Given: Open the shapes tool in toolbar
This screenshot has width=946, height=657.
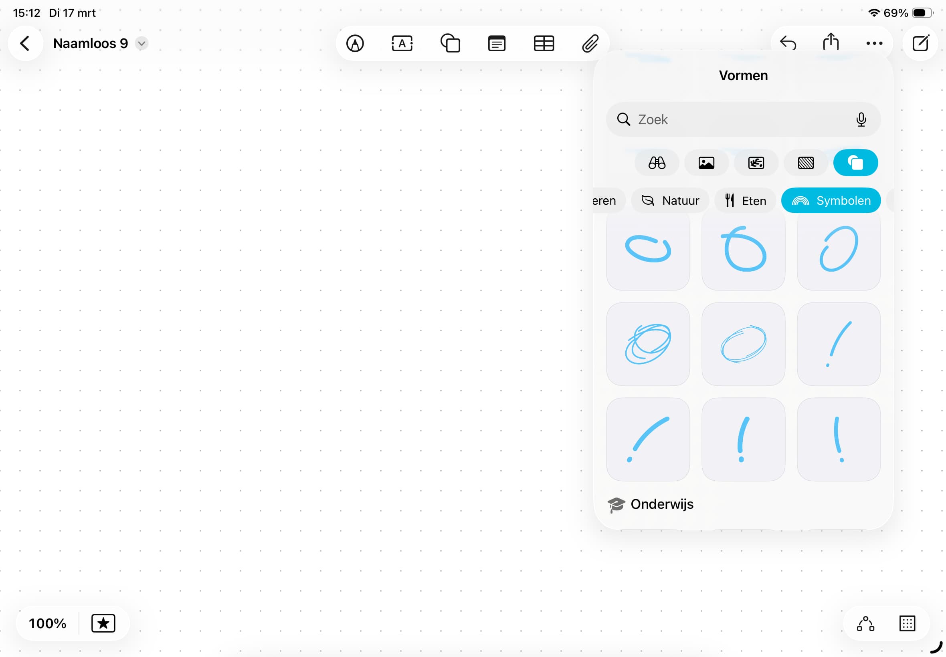Looking at the screenshot, I should (450, 43).
